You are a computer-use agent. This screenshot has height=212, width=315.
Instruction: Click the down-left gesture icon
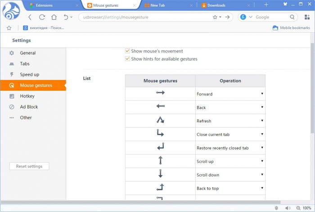[x=161, y=146]
